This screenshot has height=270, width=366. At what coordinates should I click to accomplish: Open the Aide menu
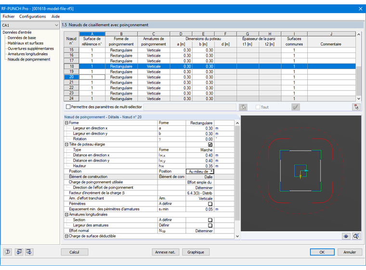[x=55, y=16]
